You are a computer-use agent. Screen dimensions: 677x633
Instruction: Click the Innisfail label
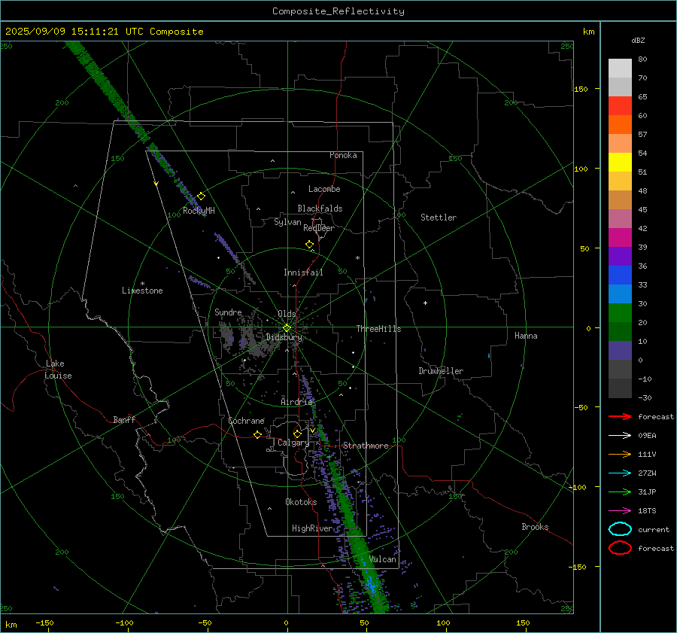pos(303,272)
